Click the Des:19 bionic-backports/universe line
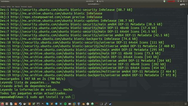Image resolution: width=188 pixels, height=106 pixels. click(x=88, y=75)
